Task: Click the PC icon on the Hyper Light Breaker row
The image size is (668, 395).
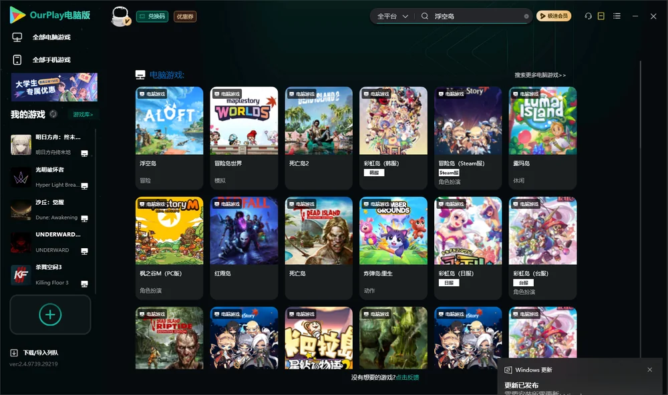Action: pos(84,186)
